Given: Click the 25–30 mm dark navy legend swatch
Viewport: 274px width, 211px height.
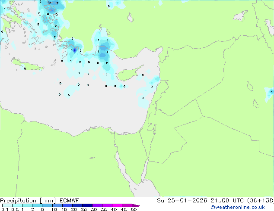Looking at the screenshot, I should pyautogui.click(x=87, y=205).
